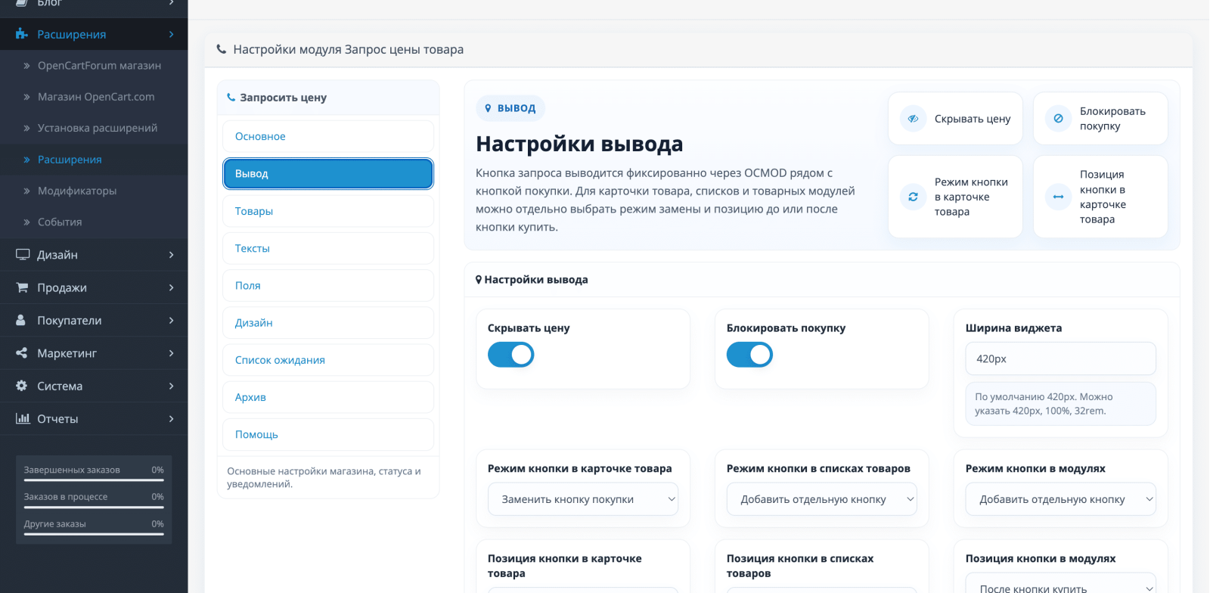Open Режим кнопки в карточке товара dropdown
This screenshot has width=1210, height=593.
pos(583,499)
